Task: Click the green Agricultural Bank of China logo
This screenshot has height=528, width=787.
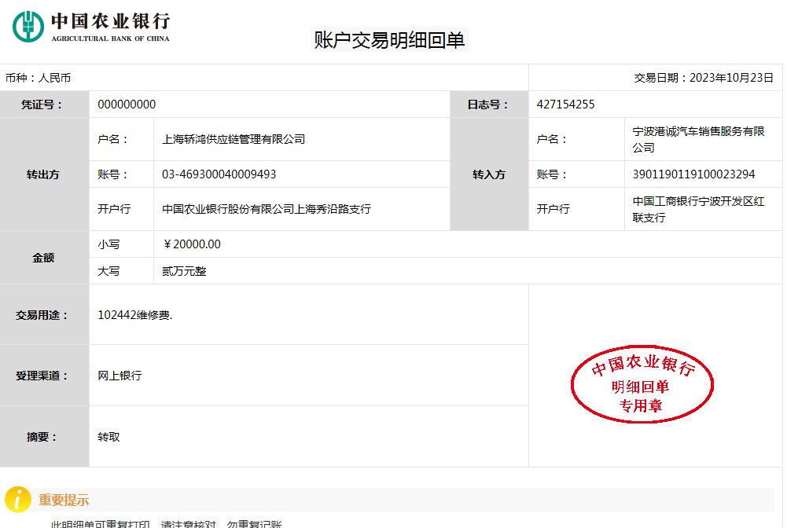Action: point(28,27)
